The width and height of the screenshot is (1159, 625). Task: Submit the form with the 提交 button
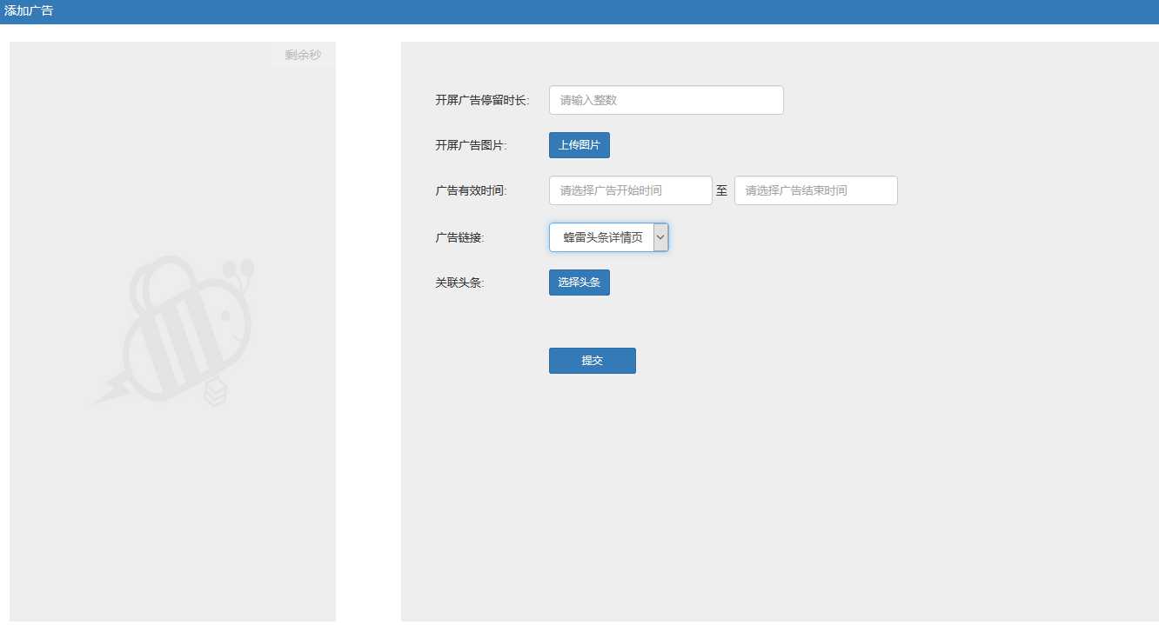point(592,361)
